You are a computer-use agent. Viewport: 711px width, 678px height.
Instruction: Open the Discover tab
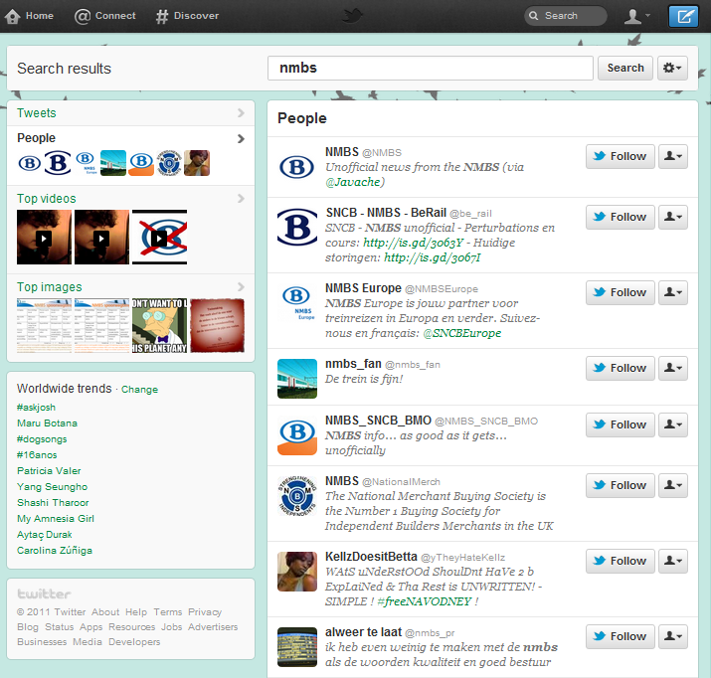(189, 16)
